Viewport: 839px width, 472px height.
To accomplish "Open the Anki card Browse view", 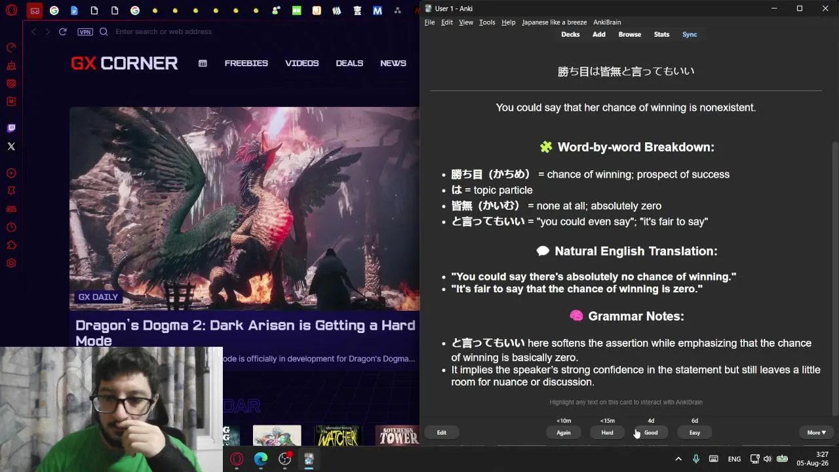I will pos(630,35).
